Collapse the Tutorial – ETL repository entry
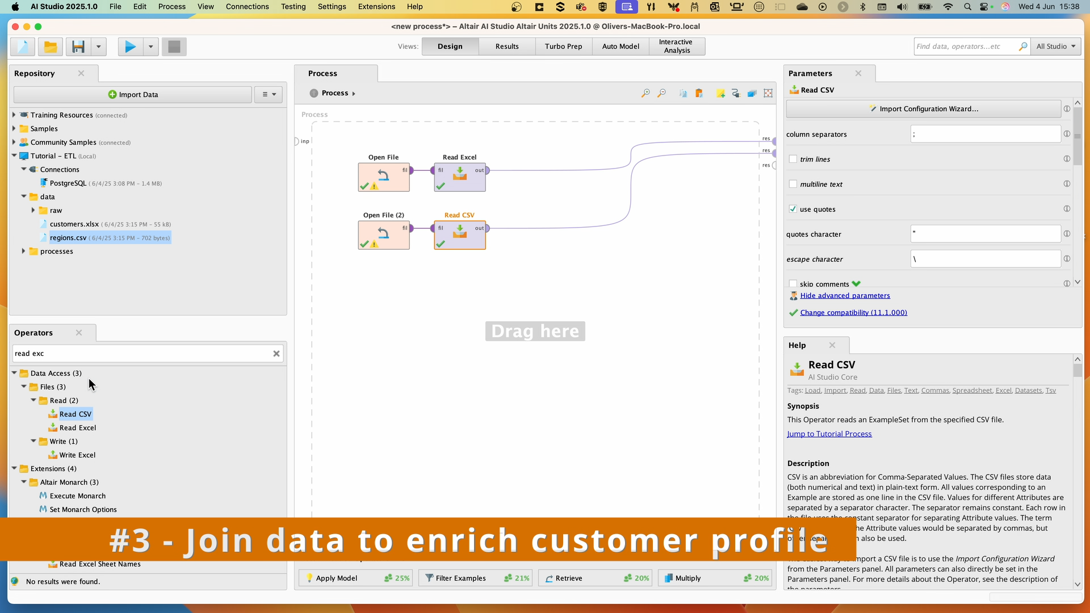Screen dimensions: 1090x613 13,156
